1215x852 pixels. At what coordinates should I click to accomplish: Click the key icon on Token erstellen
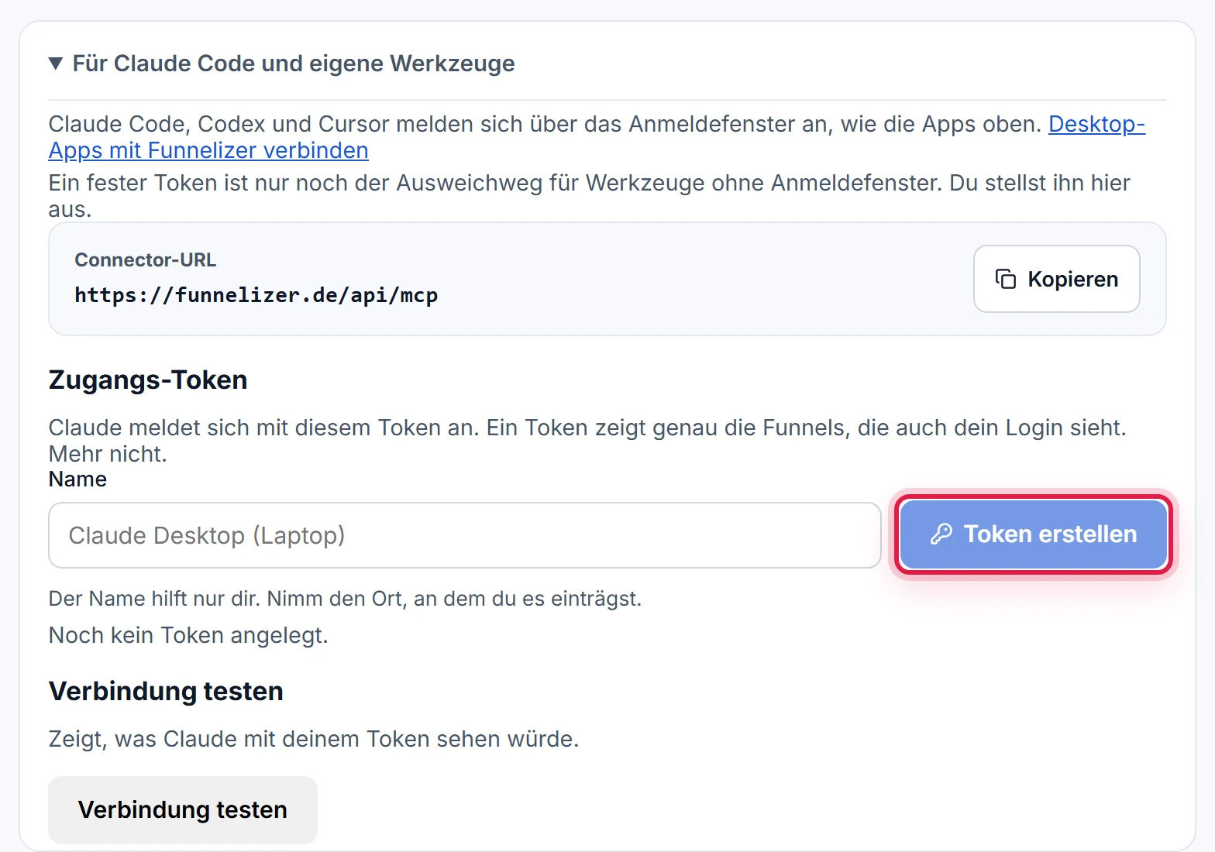[941, 534]
